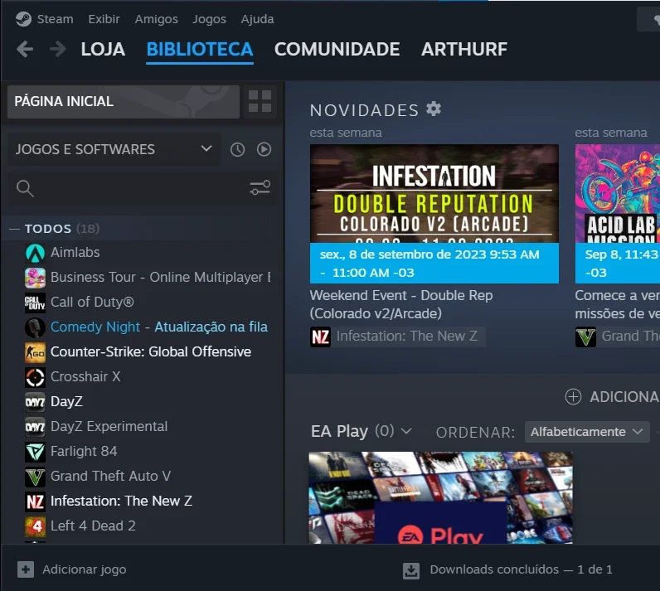Click Adicionar jogo button
This screenshot has height=591, width=660.
click(x=71, y=569)
